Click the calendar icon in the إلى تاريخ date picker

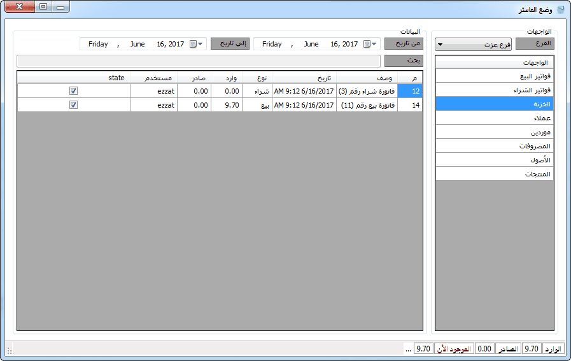pyautogui.click(x=194, y=44)
